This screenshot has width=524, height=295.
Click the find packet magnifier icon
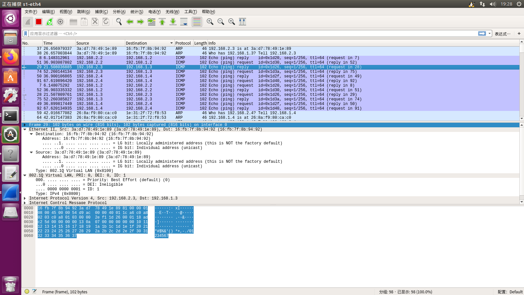(119, 22)
